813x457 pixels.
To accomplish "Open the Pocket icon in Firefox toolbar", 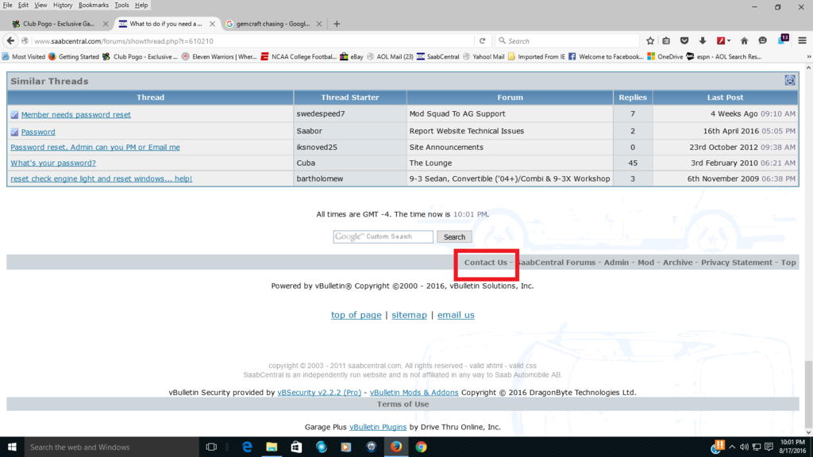I will point(684,40).
